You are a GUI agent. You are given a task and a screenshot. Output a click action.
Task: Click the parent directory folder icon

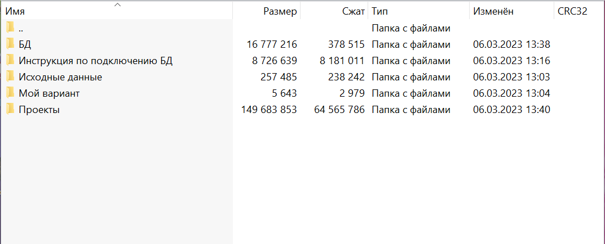pyautogui.click(x=10, y=28)
